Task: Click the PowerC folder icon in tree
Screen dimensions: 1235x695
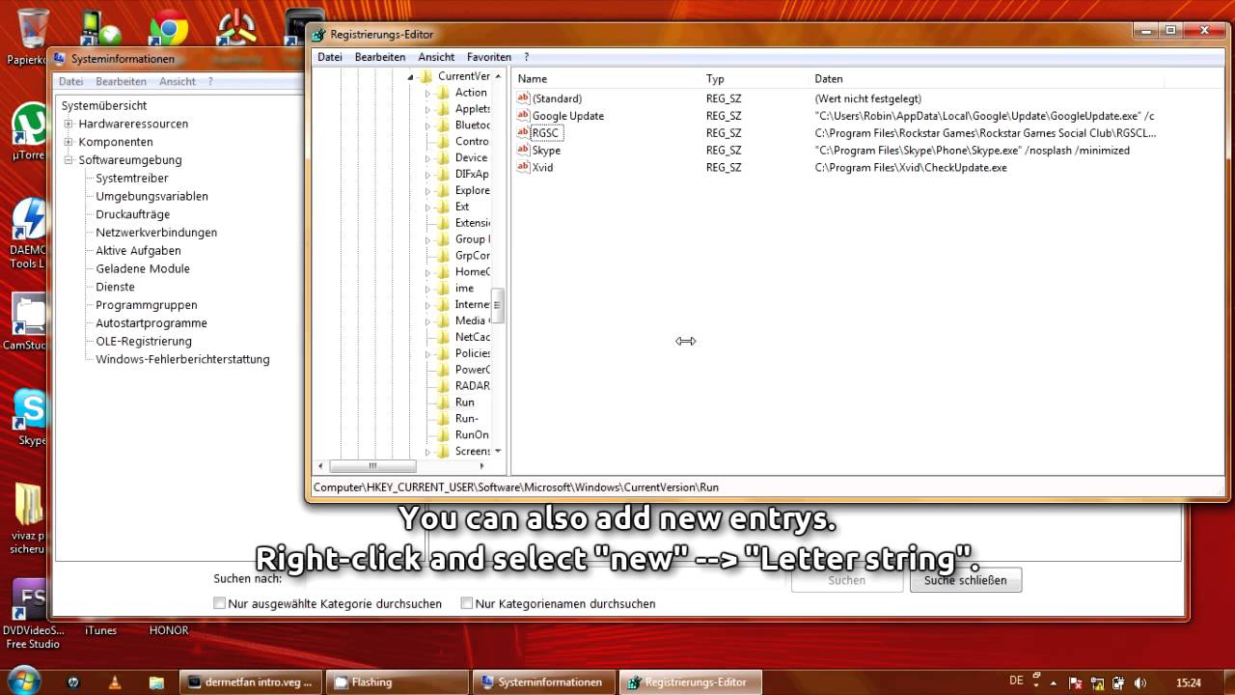Action: tap(443, 370)
